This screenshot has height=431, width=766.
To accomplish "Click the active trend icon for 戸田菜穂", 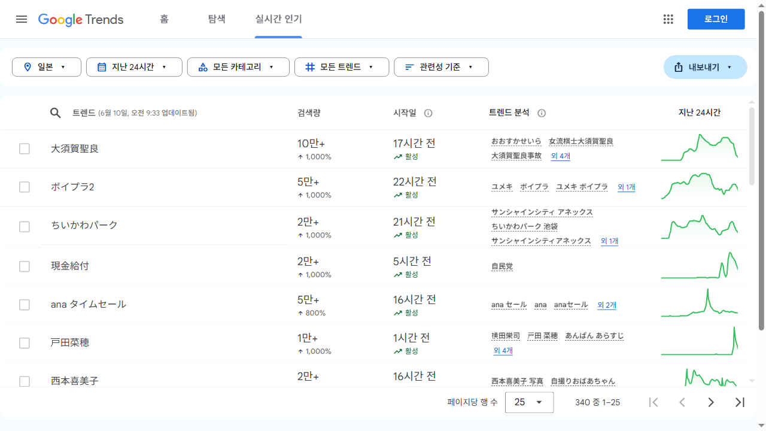I will [x=397, y=351].
